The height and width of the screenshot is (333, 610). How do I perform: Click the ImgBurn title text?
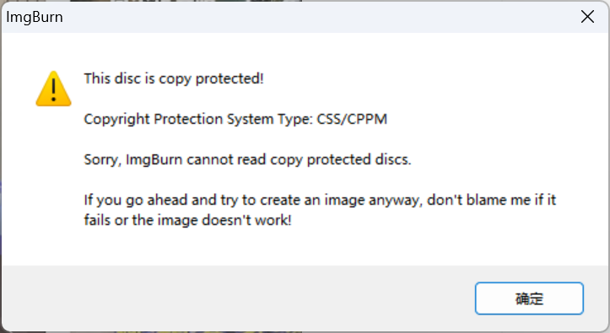[x=35, y=17]
